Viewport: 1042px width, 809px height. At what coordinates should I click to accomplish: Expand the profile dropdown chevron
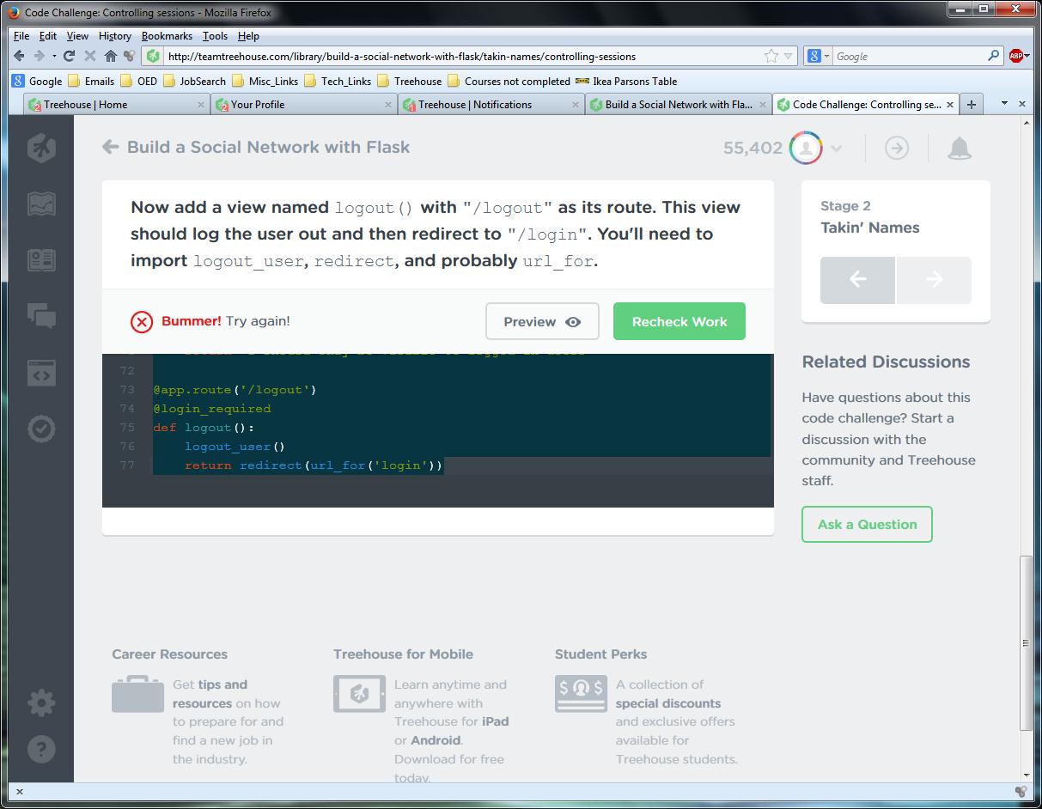pyautogui.click(x=837, y=149)
